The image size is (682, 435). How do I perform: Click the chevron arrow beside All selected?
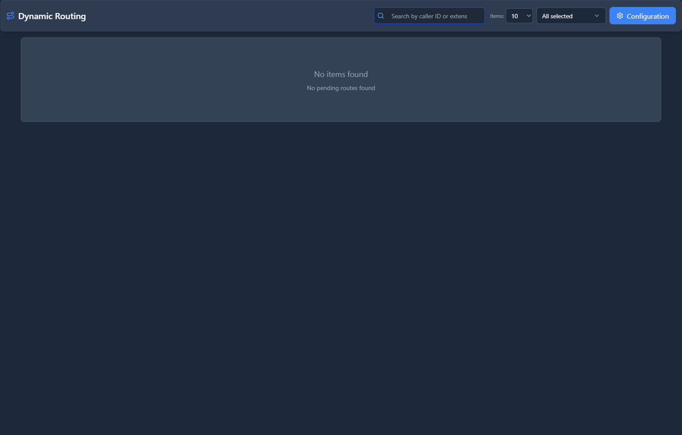tap(597, 16)
